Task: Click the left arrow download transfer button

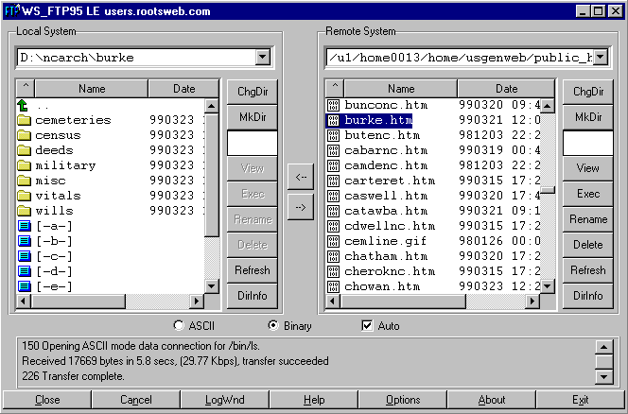Action: 301,177
